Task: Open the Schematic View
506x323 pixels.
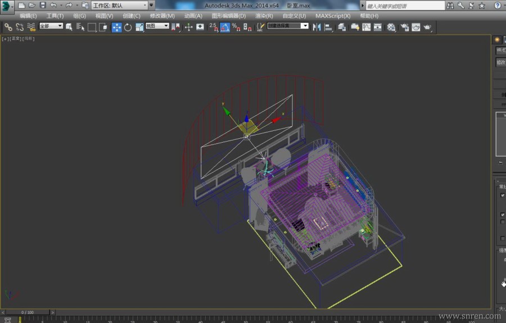Action: click(378, 28)
